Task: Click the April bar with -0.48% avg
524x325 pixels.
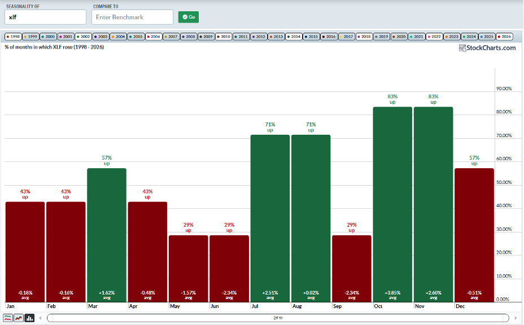Action: pos(147,252)
